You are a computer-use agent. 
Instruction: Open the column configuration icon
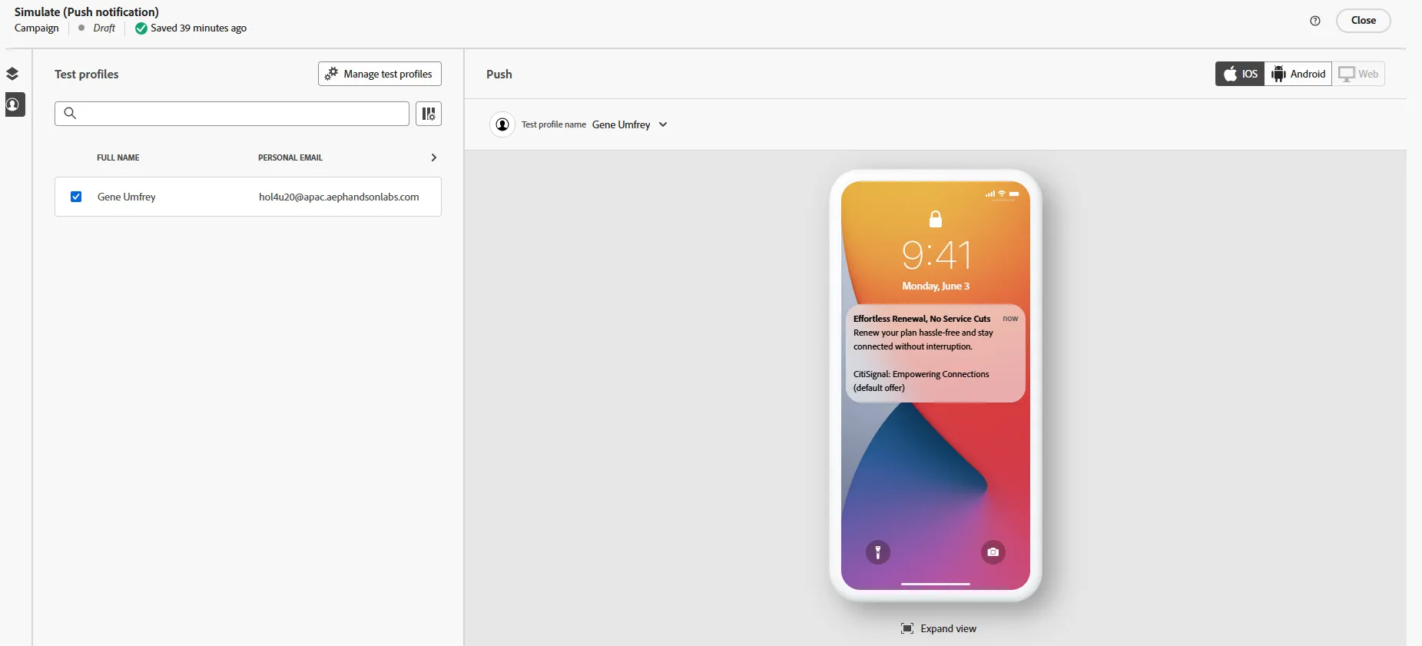[x=429, y=114]
